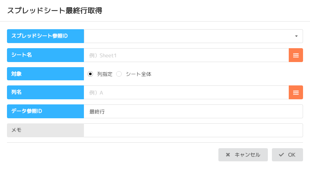The image size is (310, 169).
Task: Open the シート名 list picker icon
Action: point(296,55)
